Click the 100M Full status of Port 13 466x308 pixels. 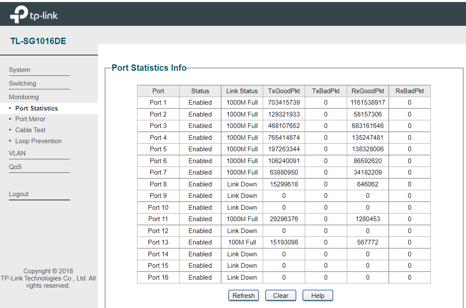coord(241,242)
